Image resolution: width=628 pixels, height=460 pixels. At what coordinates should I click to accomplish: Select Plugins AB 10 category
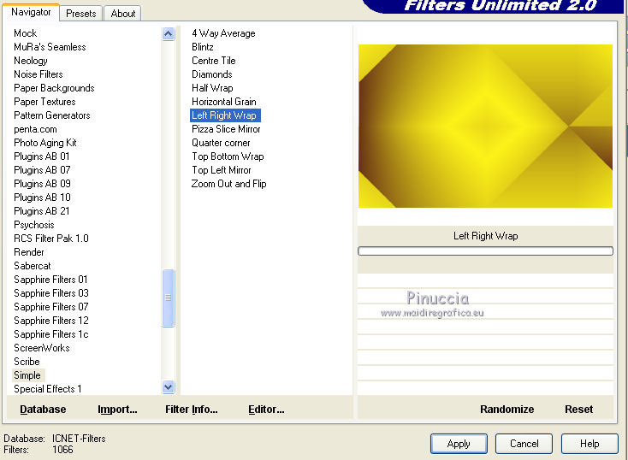(x=42, y=197)
